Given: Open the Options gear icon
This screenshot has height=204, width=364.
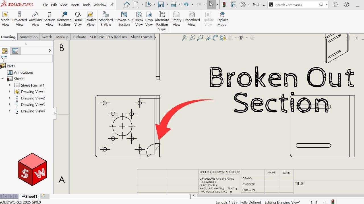Looking at the screenshot, I should tap(243, 5).
